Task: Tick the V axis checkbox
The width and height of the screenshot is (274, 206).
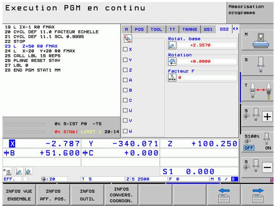Action: [x=125, y=121]
